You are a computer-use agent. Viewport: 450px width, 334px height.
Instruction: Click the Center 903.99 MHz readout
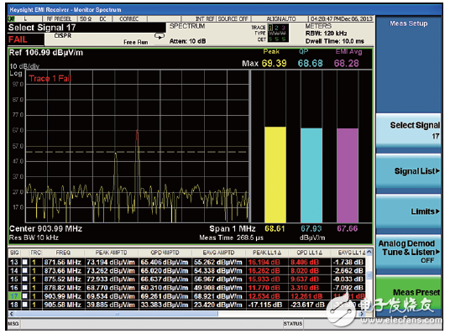(x=45, y=229)
